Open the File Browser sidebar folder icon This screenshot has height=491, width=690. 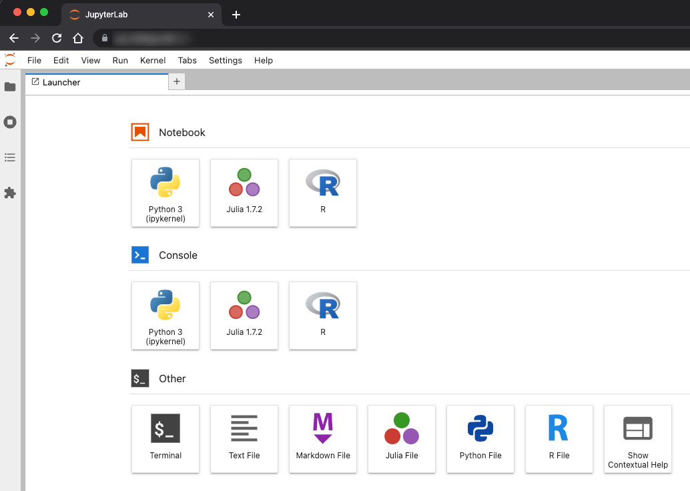[10, 87]
